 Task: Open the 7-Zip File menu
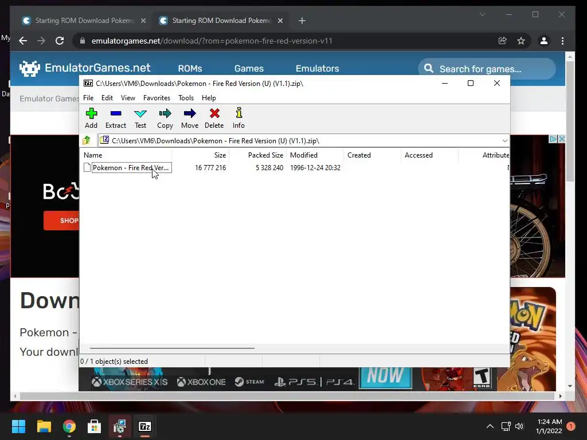click(88, 97)
